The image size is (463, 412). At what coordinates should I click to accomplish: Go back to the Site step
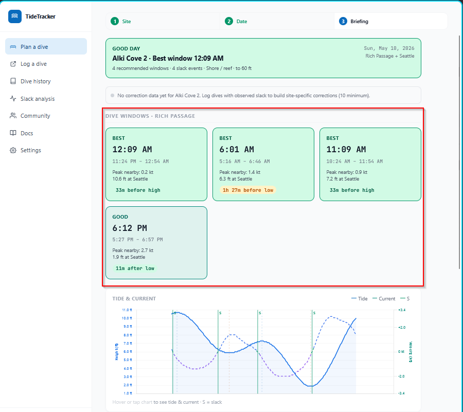(163, 21)
